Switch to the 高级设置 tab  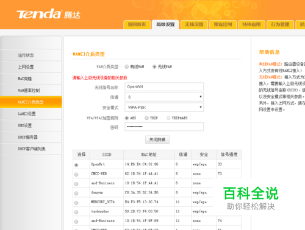[165, 24]
